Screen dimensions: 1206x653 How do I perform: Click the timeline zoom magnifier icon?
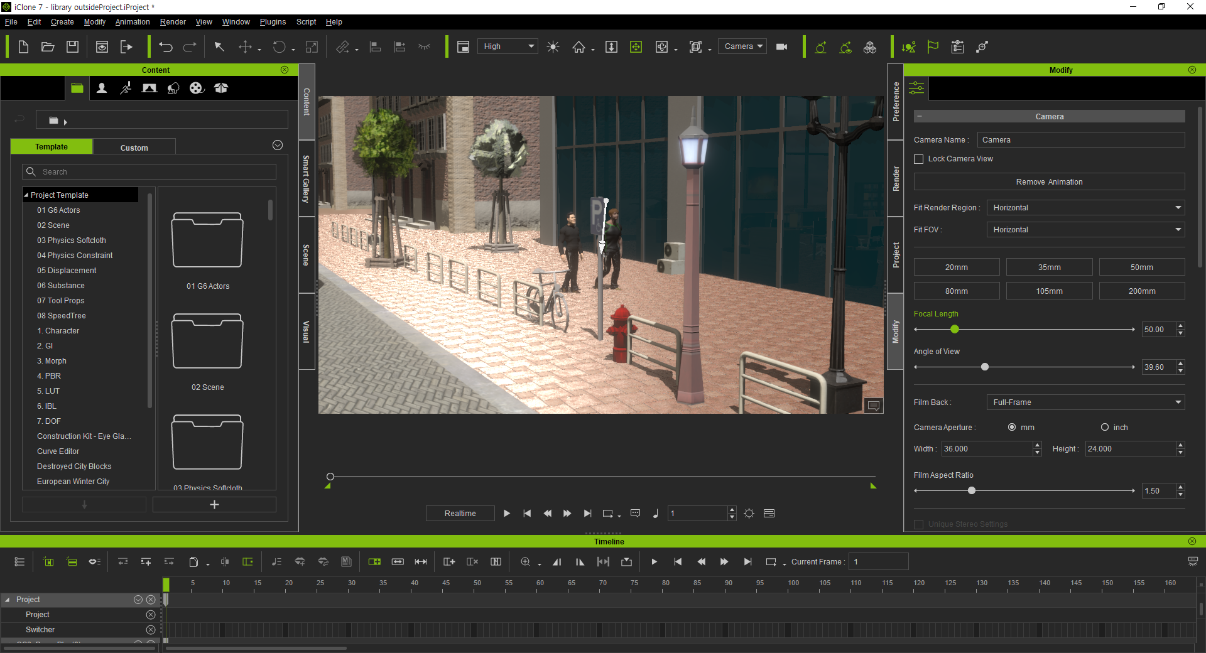point(525,562)
